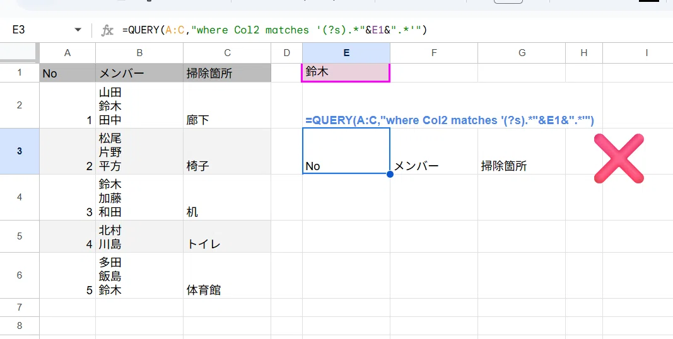Select row 6 header

click(20, 275)
